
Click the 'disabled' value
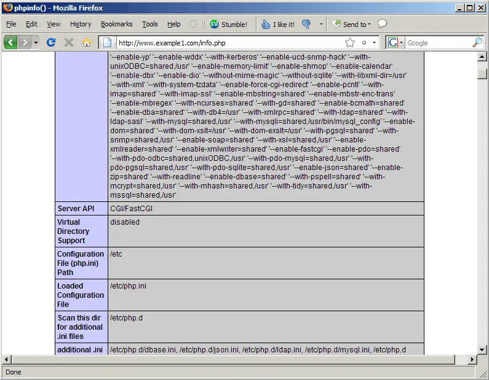point(125,222)
